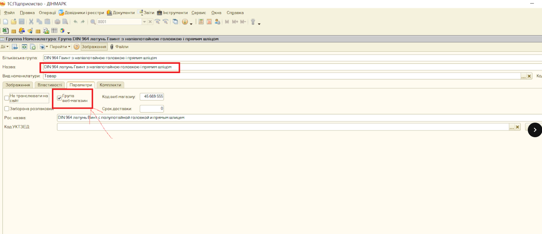This screenshot has height=234, width=542.
Task: Open the Інструменти menu
Action: pos(172,12)
